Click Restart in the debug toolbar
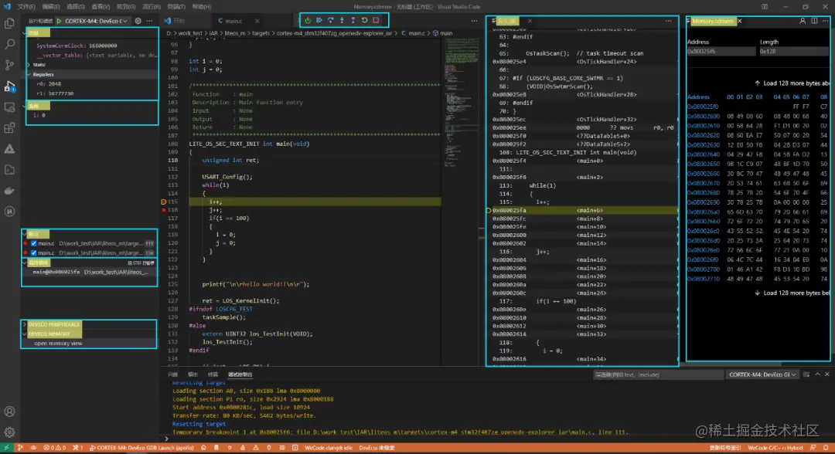The height and width of the screenshot is (454, 835). pyautogui.click(x=365, y=20)
